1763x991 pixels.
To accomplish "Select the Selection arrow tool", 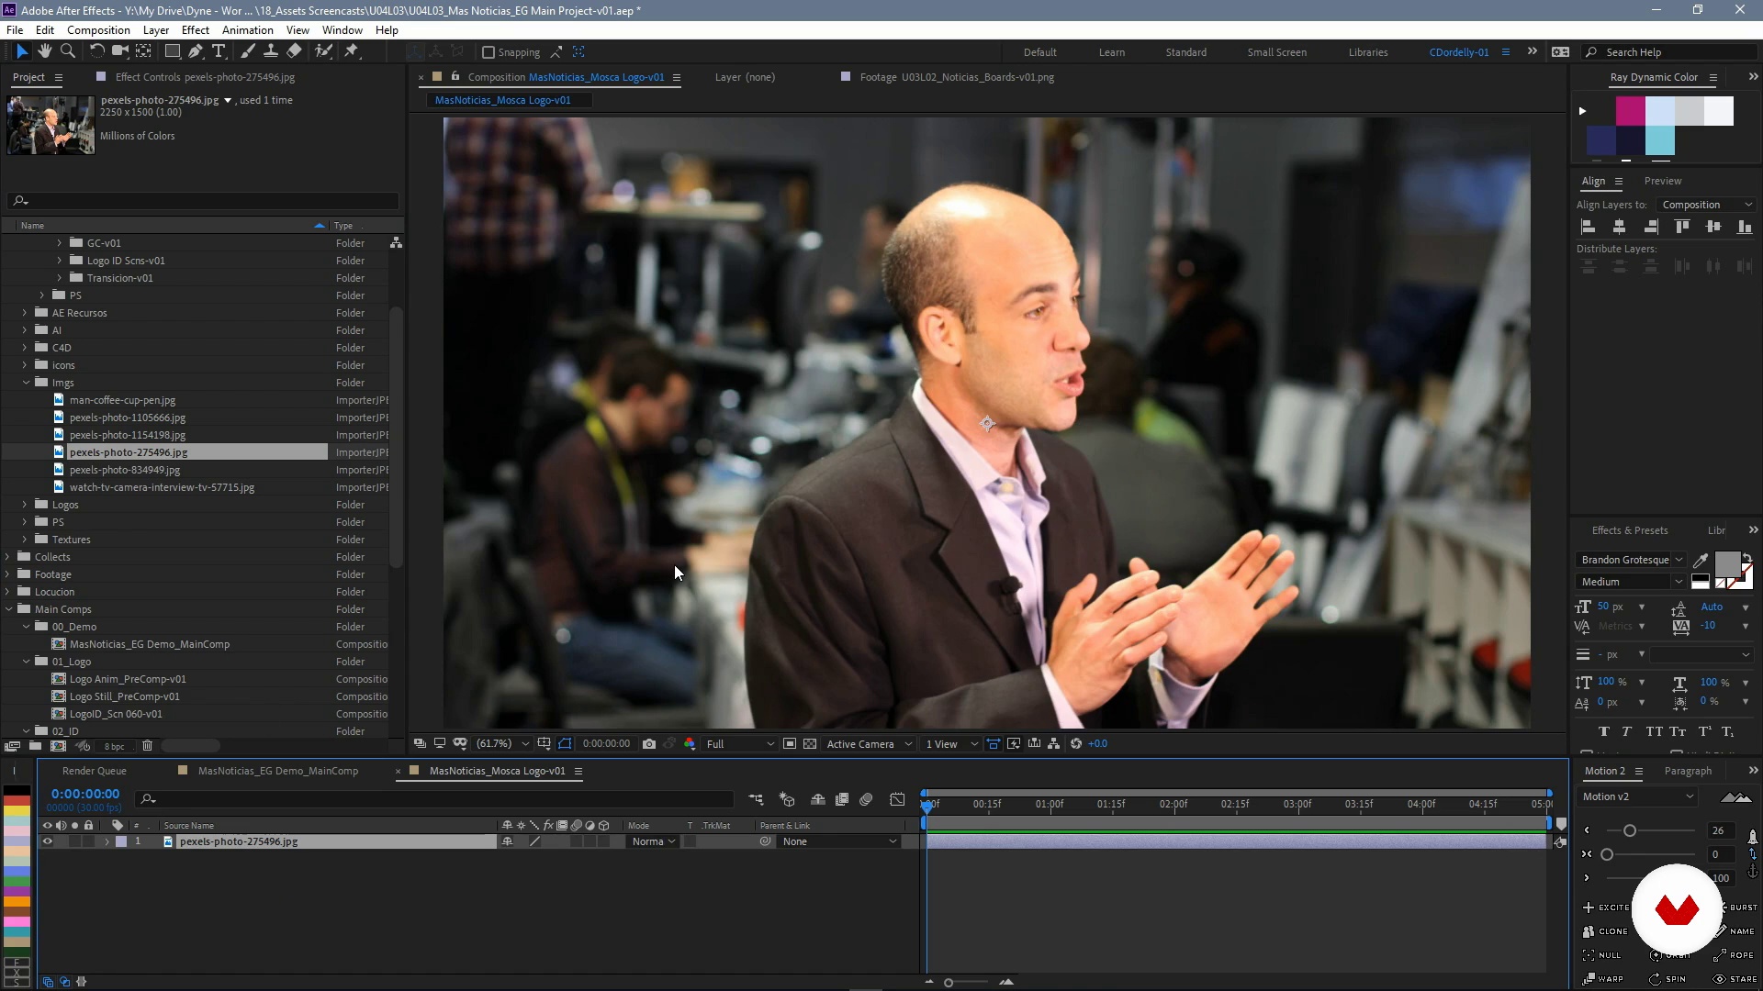I will pos(22,51).
